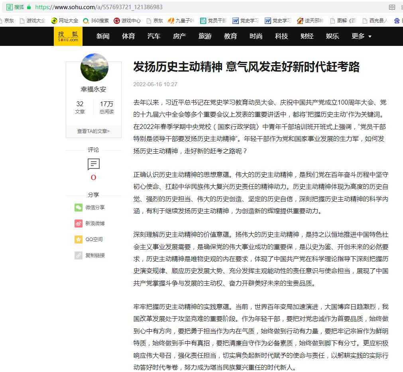The height and width of the screenshot is (372, 403).
Task: Go to the 科技 section
Action: tap(281, 36)
